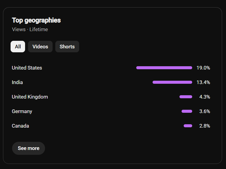Click the 3.6% value
Viewport: 226px width, 169px height.
(x=205, y=112)
